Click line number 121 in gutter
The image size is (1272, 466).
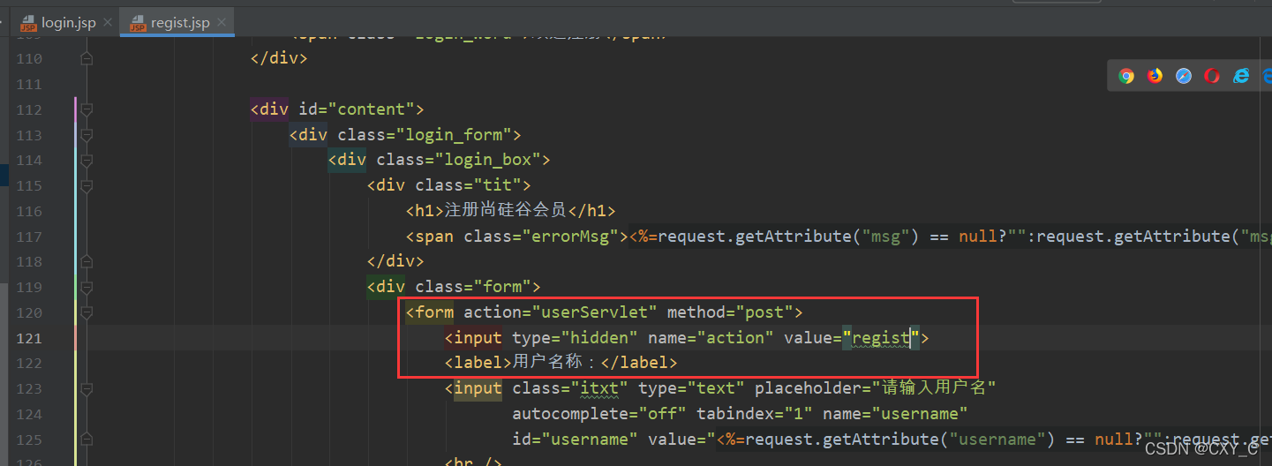(29, 338)
